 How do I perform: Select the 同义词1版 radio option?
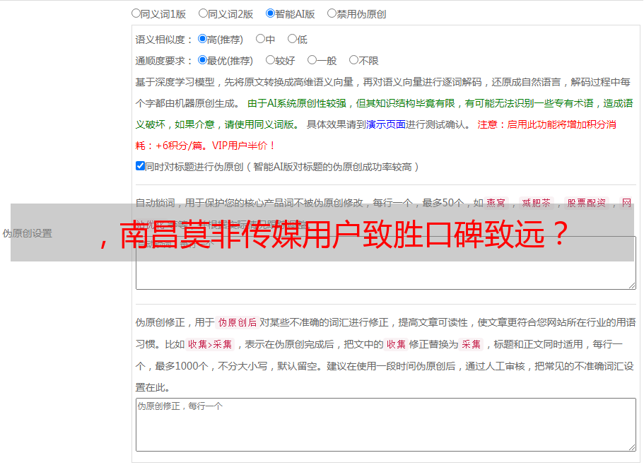coord(136,13)
